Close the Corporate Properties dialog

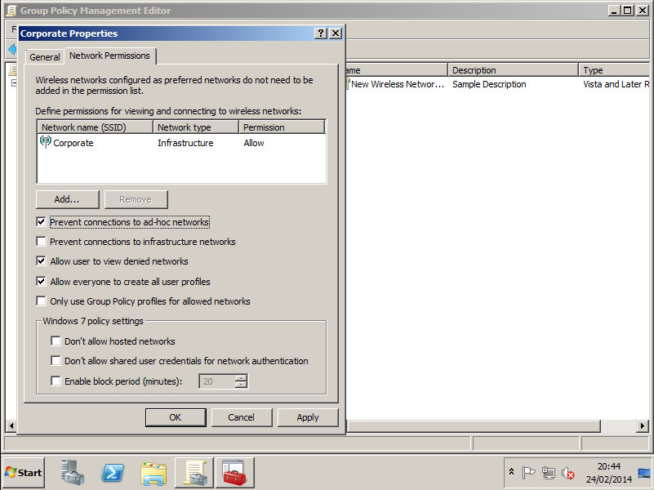[336, 33]
